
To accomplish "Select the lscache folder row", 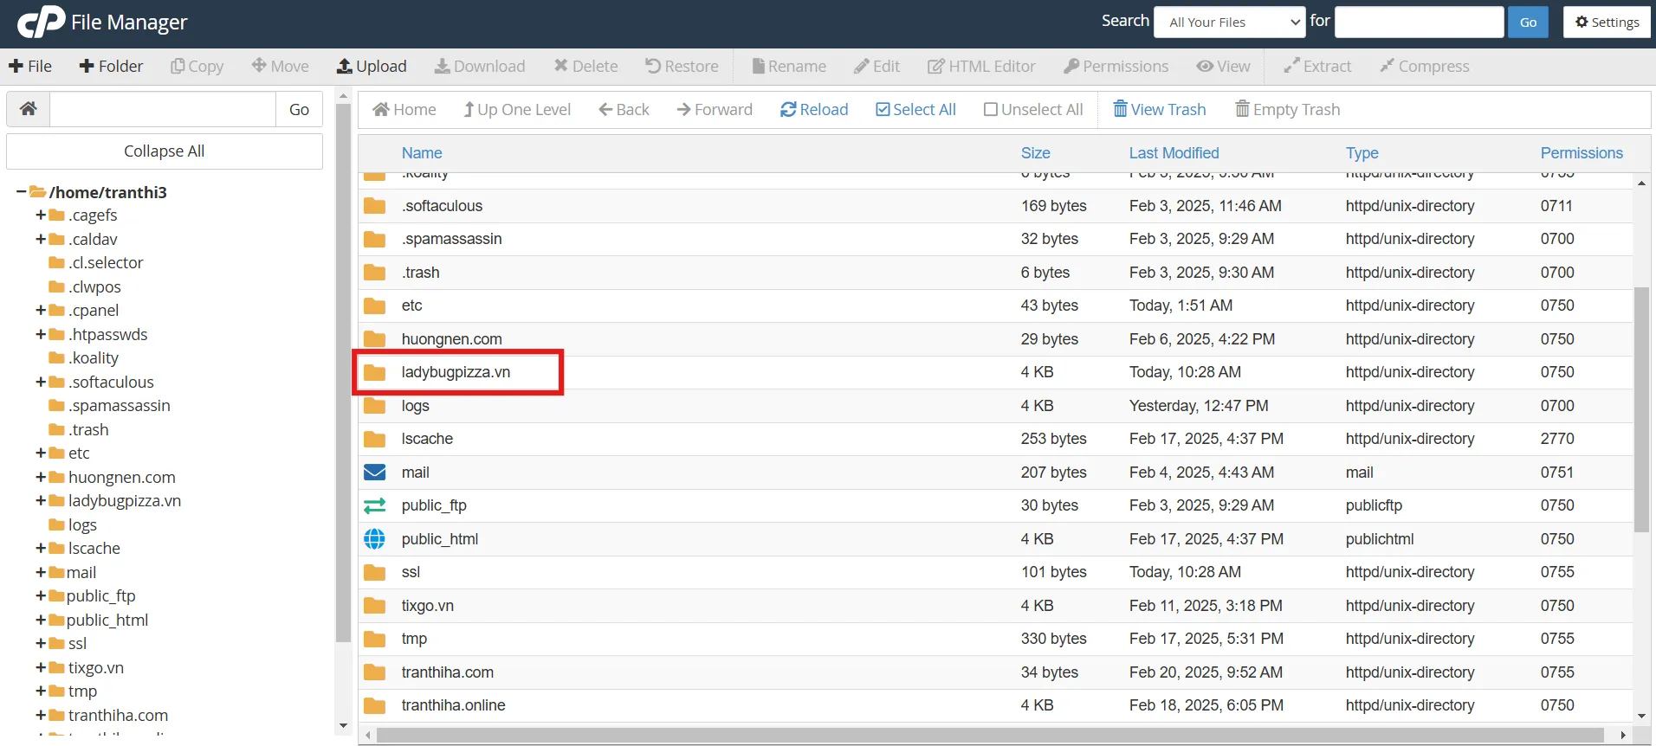I will tap(995, 439).
